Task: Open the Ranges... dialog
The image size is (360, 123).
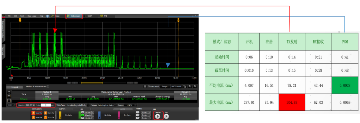Action: (165, 87)
